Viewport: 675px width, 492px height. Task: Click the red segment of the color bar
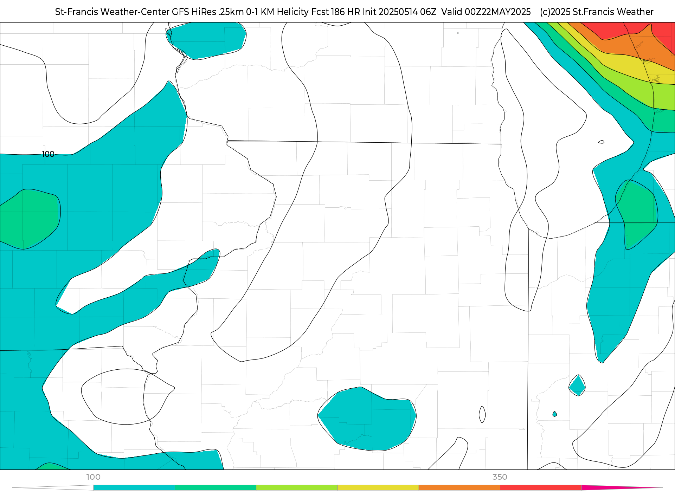click(x=541, y=488)
